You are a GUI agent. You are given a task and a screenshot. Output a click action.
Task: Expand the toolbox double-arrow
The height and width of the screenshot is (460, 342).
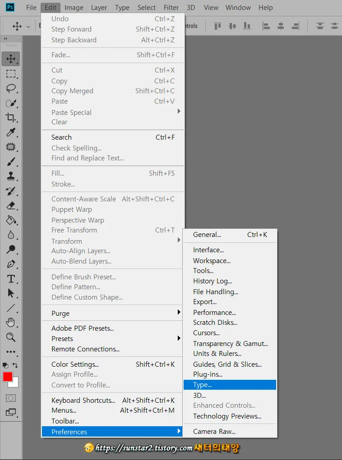click(x=5, y=38)
